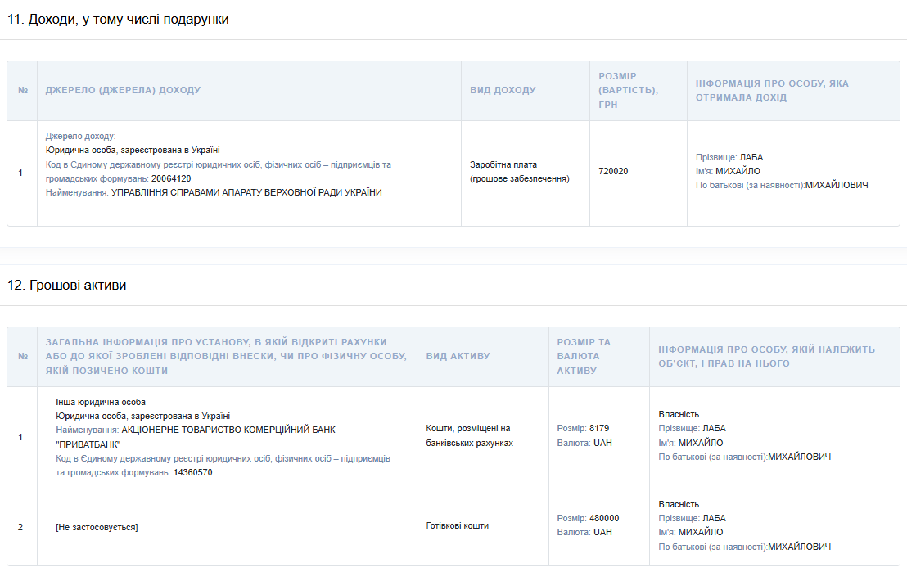Select the cash amount 480000
The image size is (907, 572).
click(604, 518)
